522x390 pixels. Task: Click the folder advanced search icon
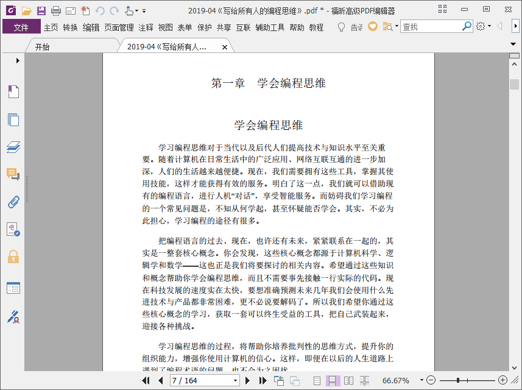tap(387, 27)
